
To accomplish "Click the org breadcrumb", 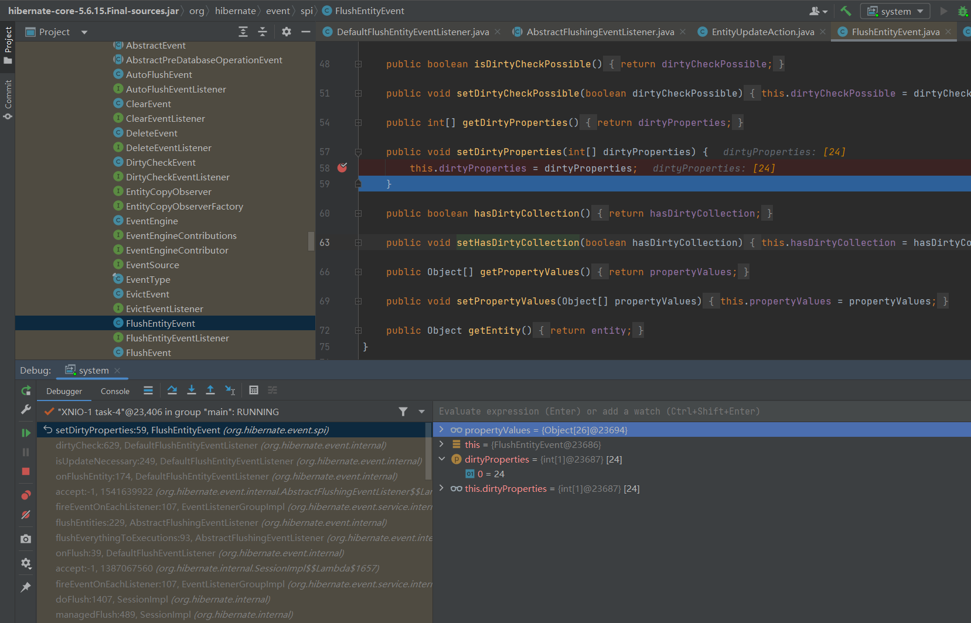I will click(197, 11).
